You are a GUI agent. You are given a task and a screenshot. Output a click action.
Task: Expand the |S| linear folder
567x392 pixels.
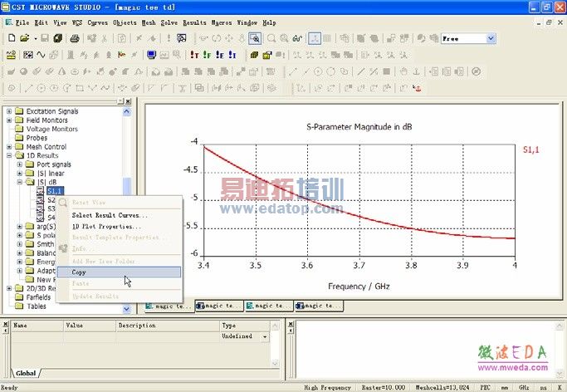(20, 174)
